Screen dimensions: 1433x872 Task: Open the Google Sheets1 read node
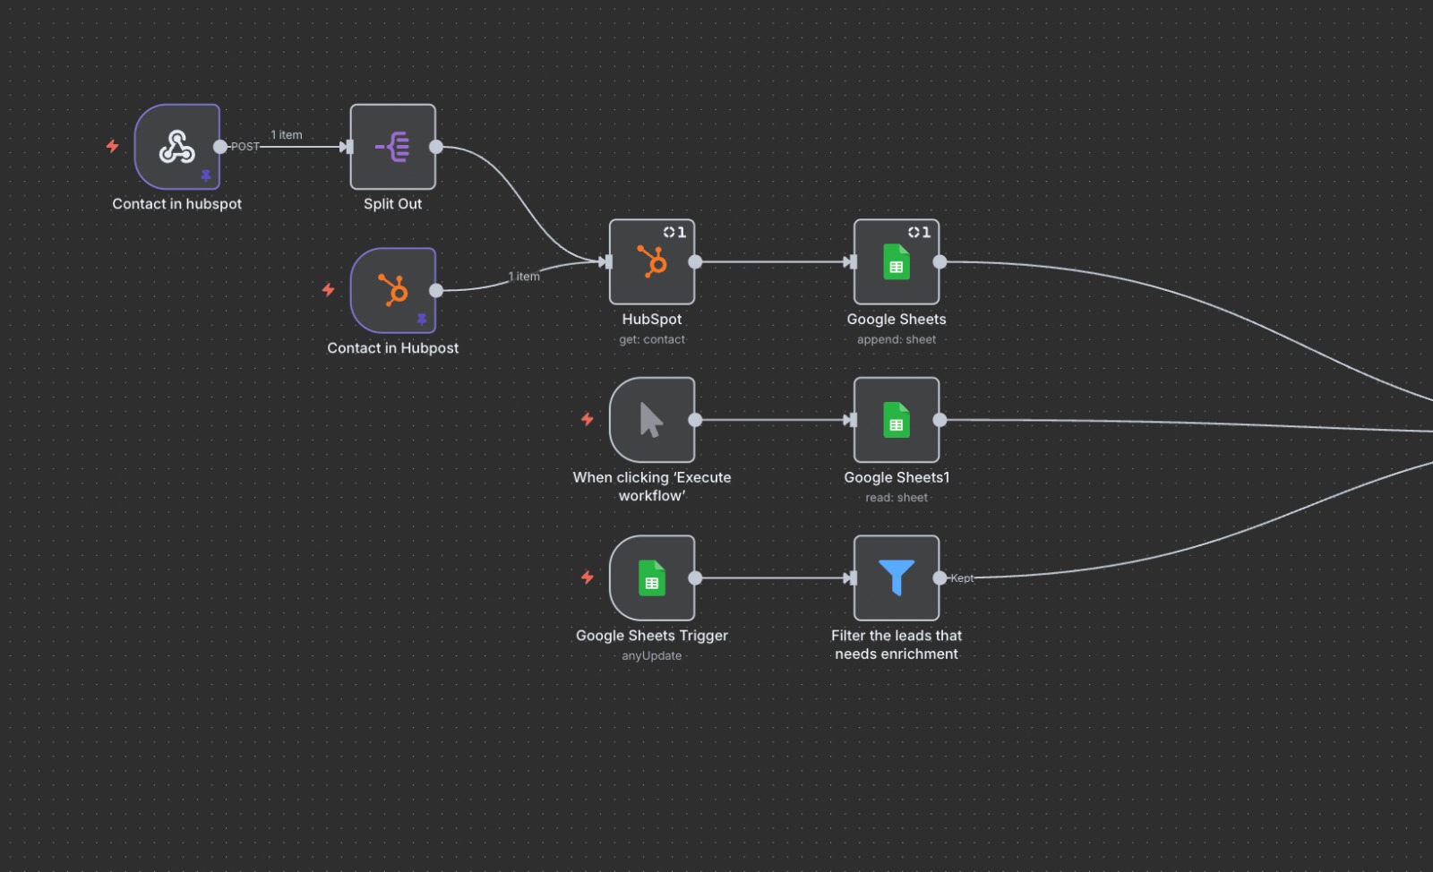point(896,420)
